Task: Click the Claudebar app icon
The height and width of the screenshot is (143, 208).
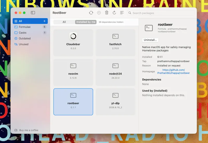Action: pyautogui.click(x=73, y=36)
